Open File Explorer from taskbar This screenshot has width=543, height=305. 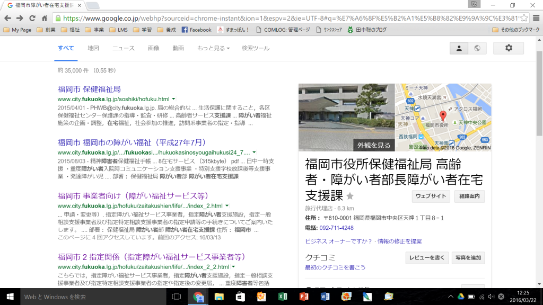(x=219, y=297)
